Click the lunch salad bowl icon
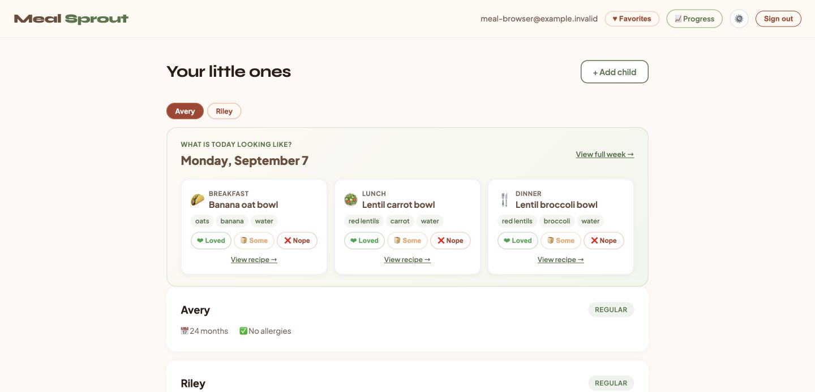The image size is (815, 392). (351, 199)
